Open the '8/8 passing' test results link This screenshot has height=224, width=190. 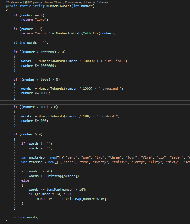35,2
